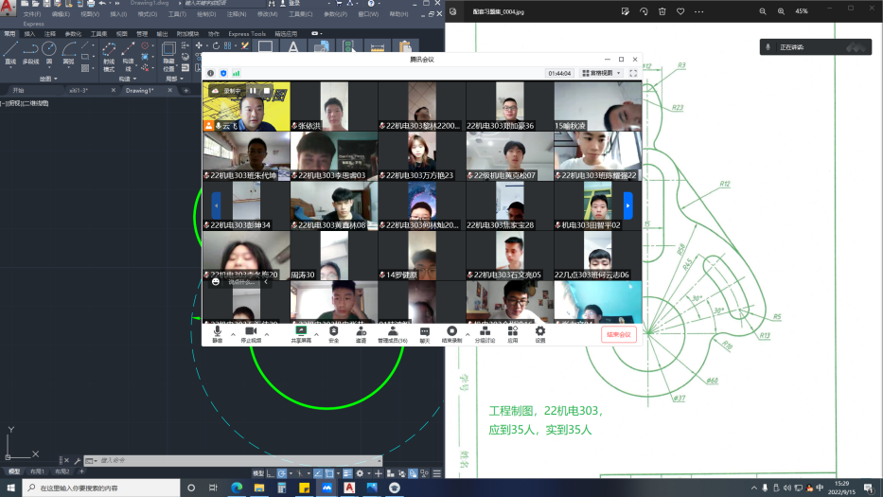This screenshot has height=497, width=883.
Task: Switch to xiti1-3* document tab
Action: click(79, 90)
